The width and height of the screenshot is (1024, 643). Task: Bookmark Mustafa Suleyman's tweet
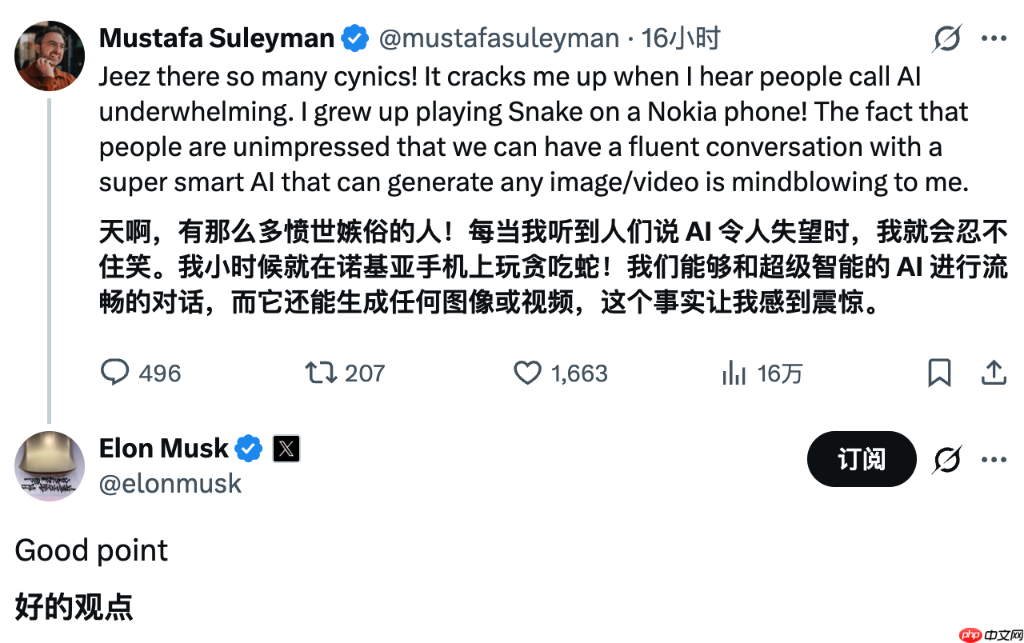939,373
